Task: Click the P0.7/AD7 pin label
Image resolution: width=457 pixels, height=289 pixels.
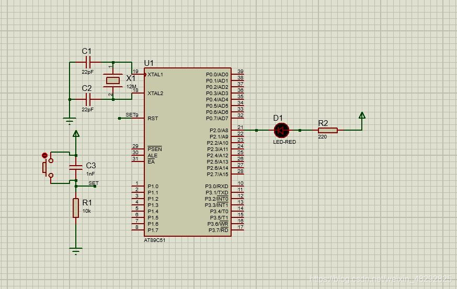Action: (217, 118)
